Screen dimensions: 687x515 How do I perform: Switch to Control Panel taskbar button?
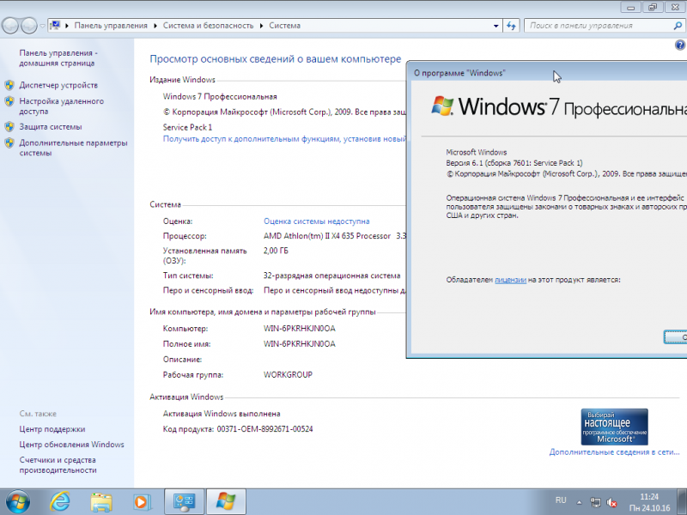click(x=184, y=502)
